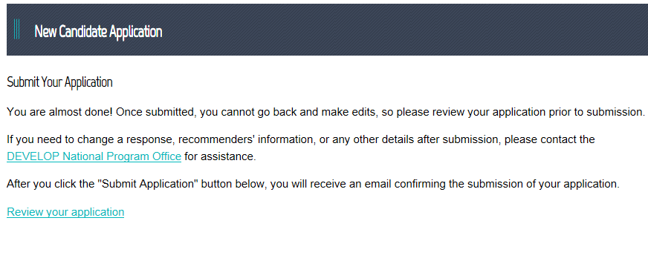
Task: Click the "You are almost done!" sentence
Action: click(x=60, y=112)
